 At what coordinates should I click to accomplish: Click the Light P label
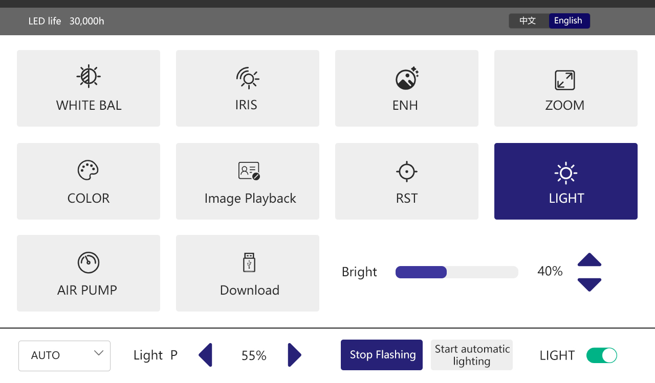(x=156, y=355)
